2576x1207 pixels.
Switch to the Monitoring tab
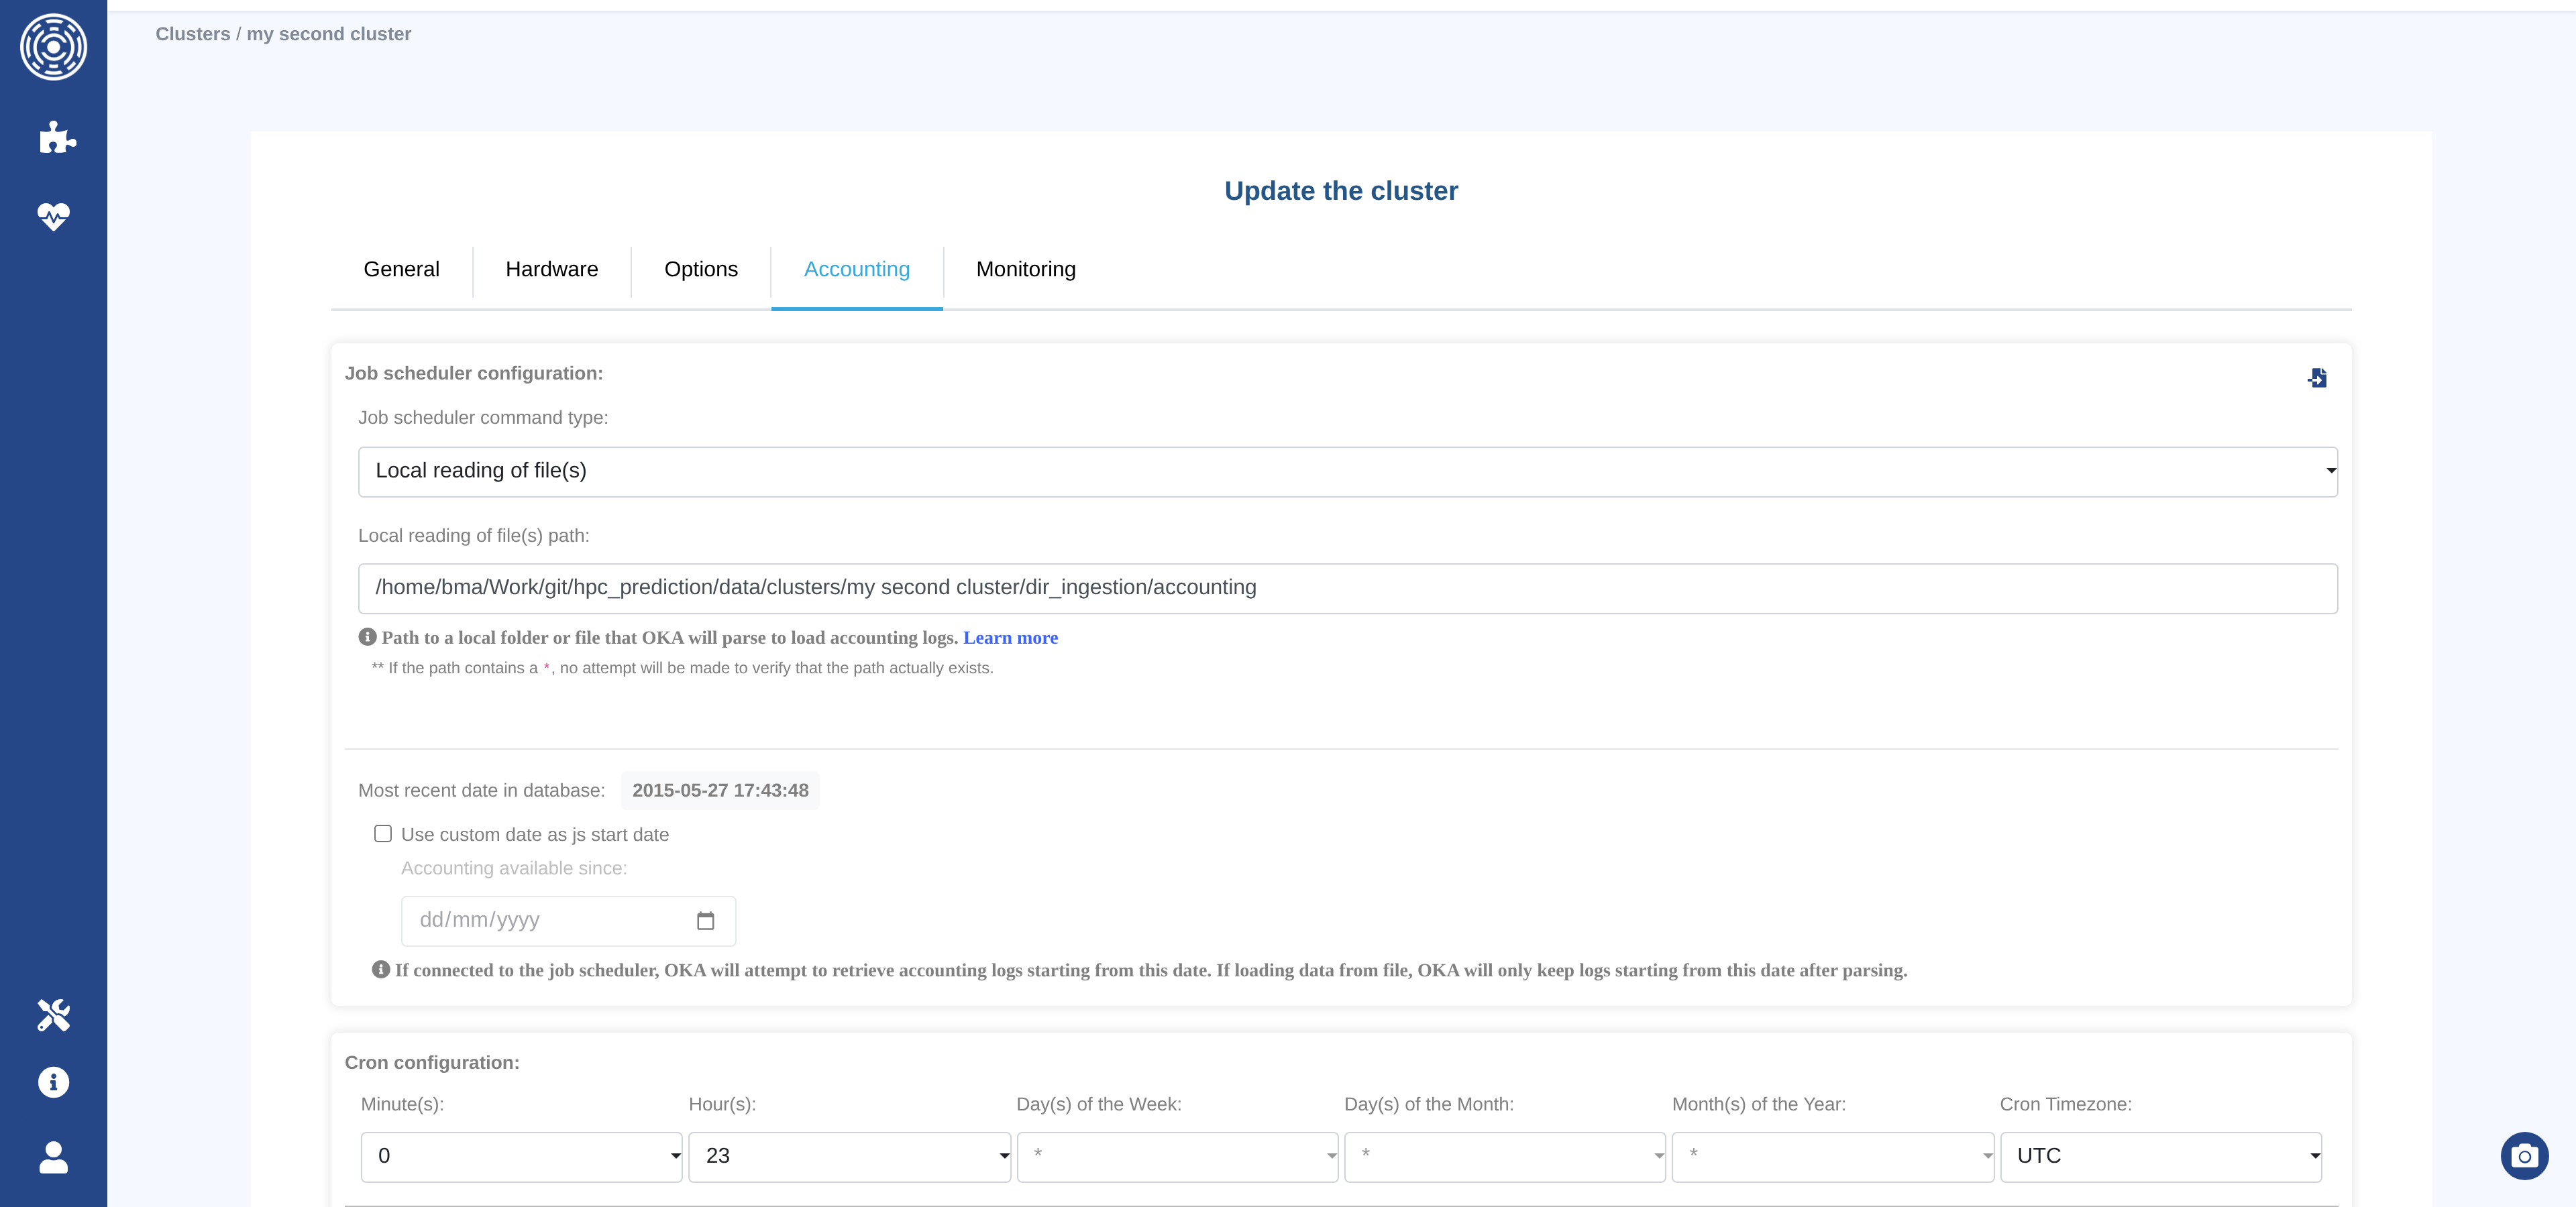tap(1025, 269)
